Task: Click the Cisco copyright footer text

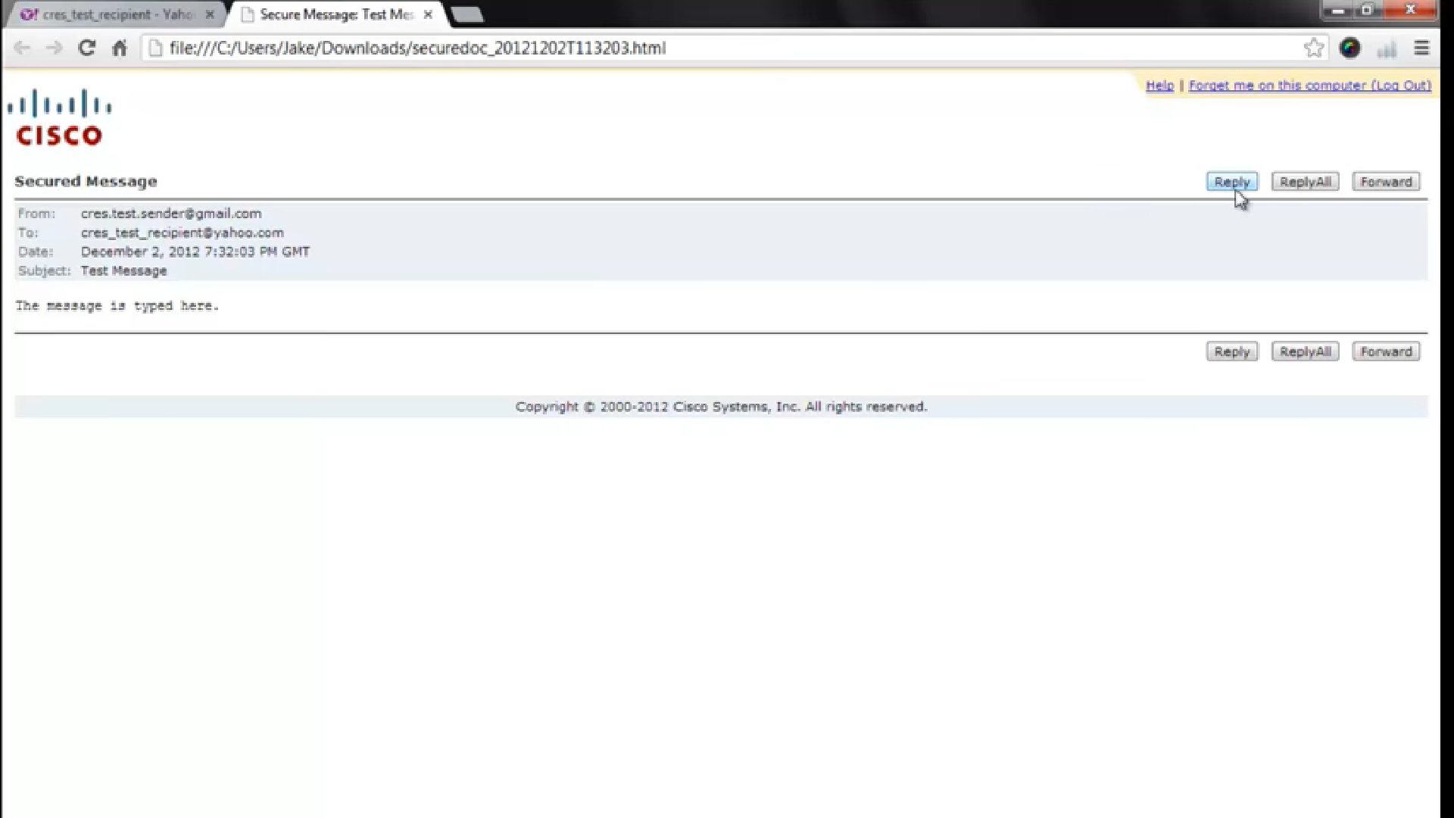Action: pos(721,407)
